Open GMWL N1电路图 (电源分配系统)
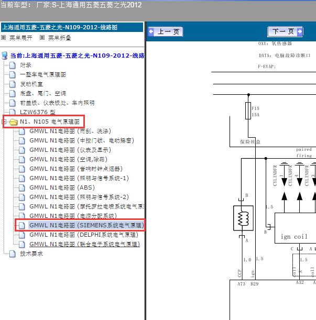The width and height of the screenshot is (316, 320). pos(73,216)
